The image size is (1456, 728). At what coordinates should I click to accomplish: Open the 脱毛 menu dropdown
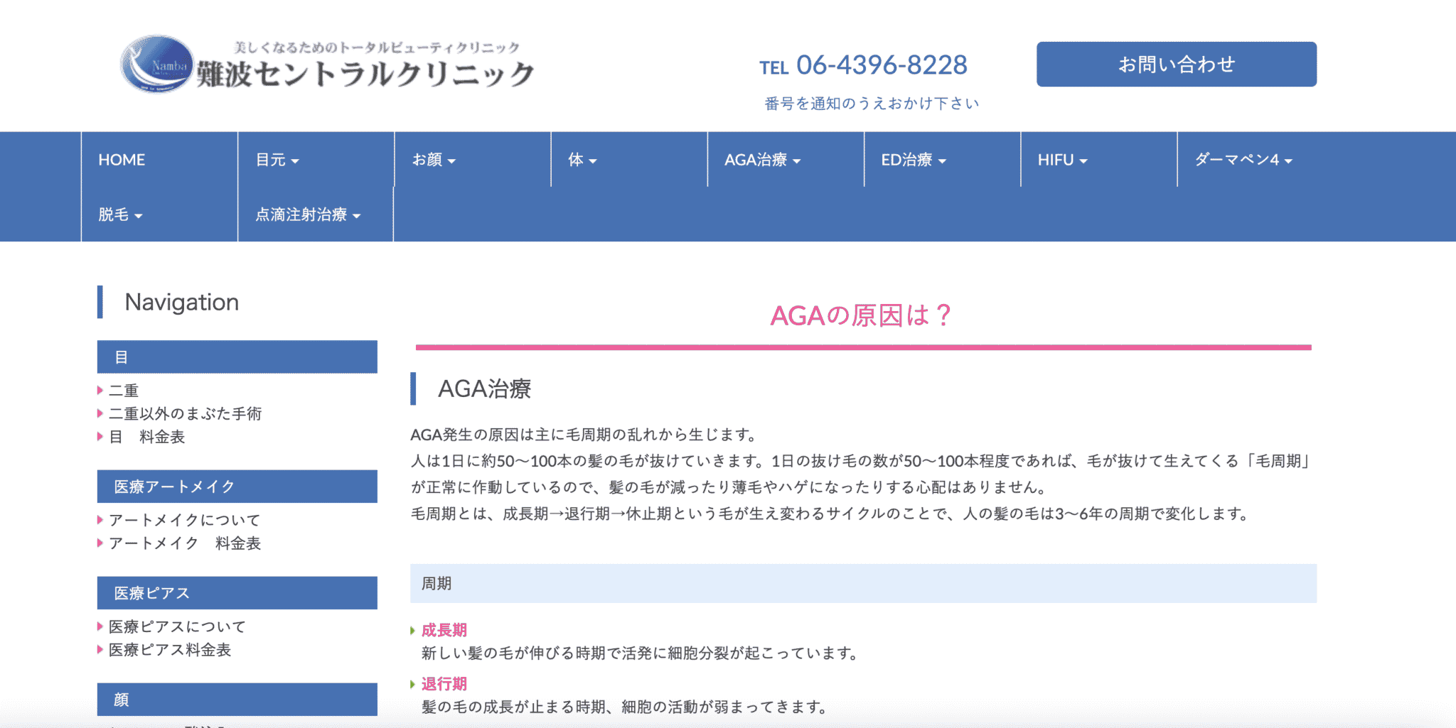pos(120,214)
